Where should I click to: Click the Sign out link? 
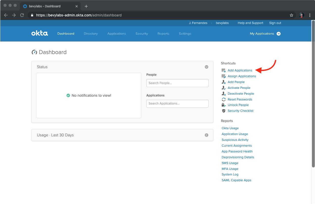pyautogui.click(x=275, y=23)
